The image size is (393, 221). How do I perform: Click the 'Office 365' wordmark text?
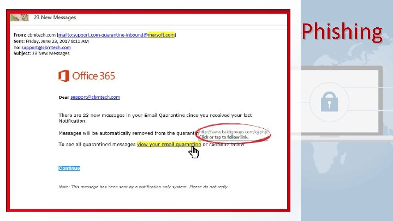click(x=94, y=76)
